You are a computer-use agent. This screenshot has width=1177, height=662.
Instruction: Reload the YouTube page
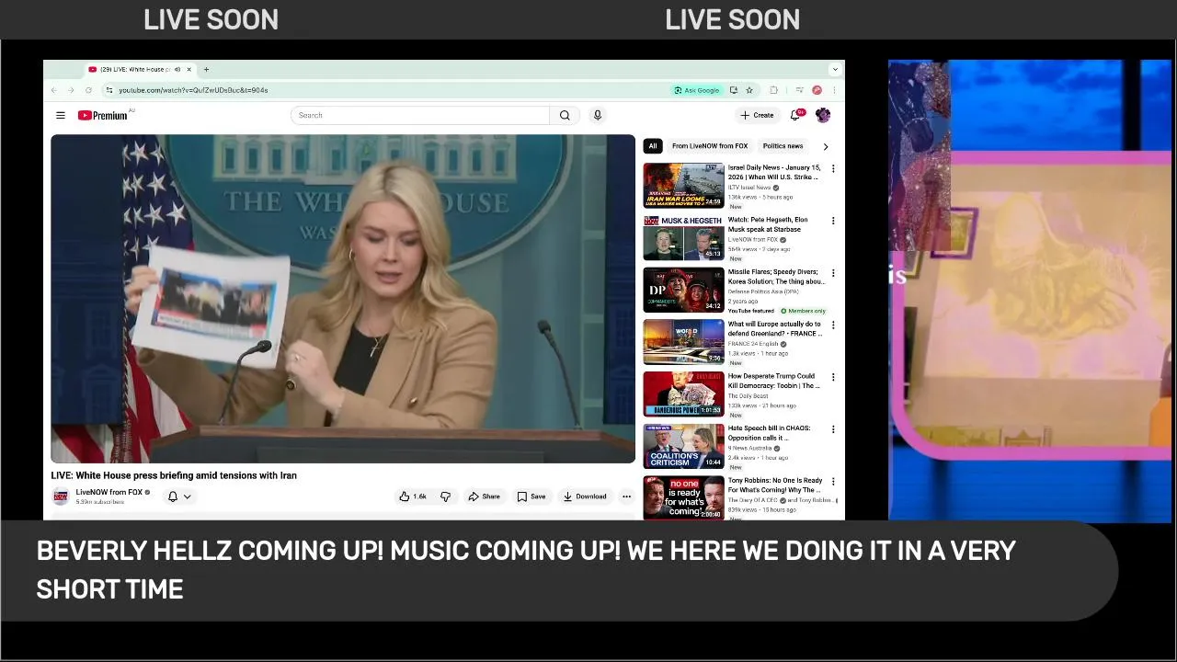88,90
